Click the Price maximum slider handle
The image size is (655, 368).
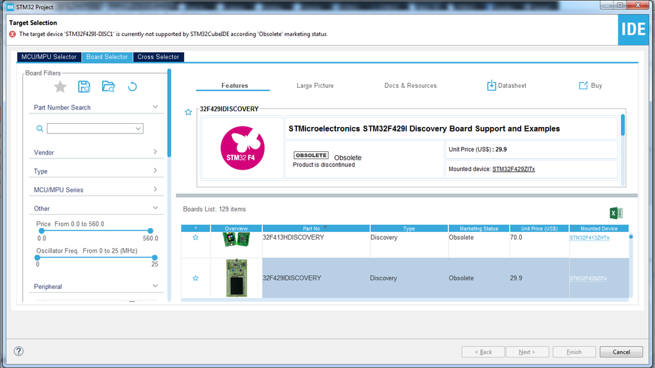[x=150, y=230]
